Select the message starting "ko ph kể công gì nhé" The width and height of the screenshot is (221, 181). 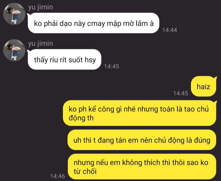[x=139, y=113]
